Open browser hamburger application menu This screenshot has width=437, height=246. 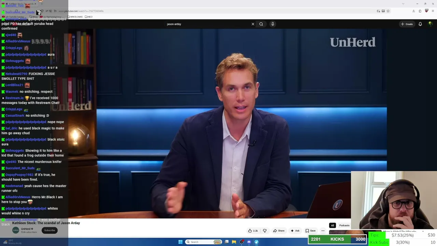[433, 11]
